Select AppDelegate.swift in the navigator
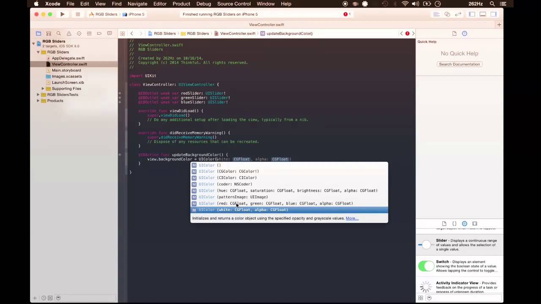This screenshot has width=541, height=304. point(68,58)
